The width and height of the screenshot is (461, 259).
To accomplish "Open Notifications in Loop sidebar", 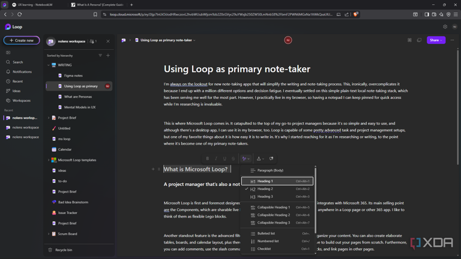I will pyautogui.click(x=19, y=72).
